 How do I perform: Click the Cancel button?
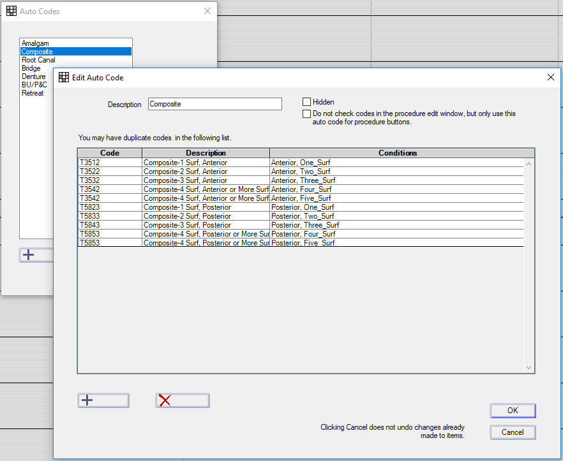(513, 432)
